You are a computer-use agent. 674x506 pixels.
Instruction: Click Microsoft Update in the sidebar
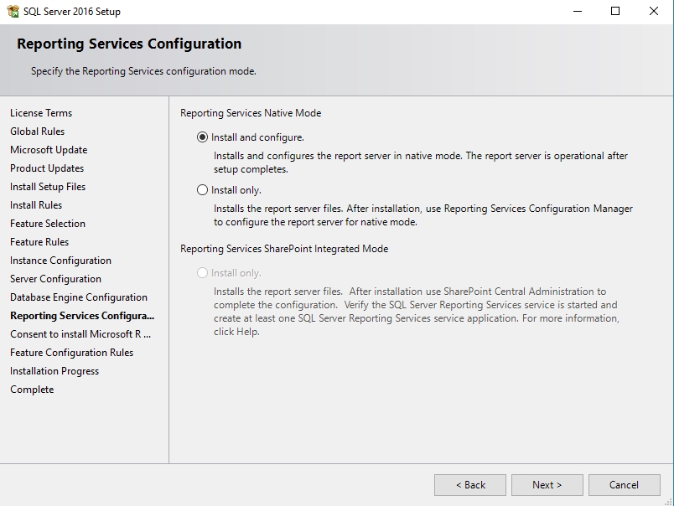(x=49, y=150)
